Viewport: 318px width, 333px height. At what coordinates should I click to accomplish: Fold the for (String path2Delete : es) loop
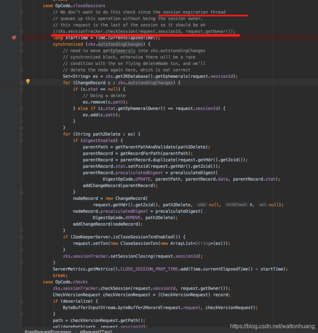pyautogui.click(x=21, y=135)
